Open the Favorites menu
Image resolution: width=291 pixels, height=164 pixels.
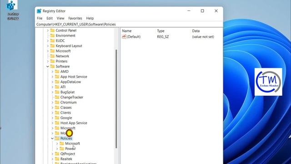pyautogui.click(x=75, y=18)
